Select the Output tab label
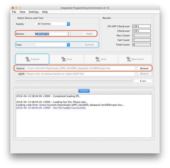This screenshot has height=168, width=170. coord(84,91)
